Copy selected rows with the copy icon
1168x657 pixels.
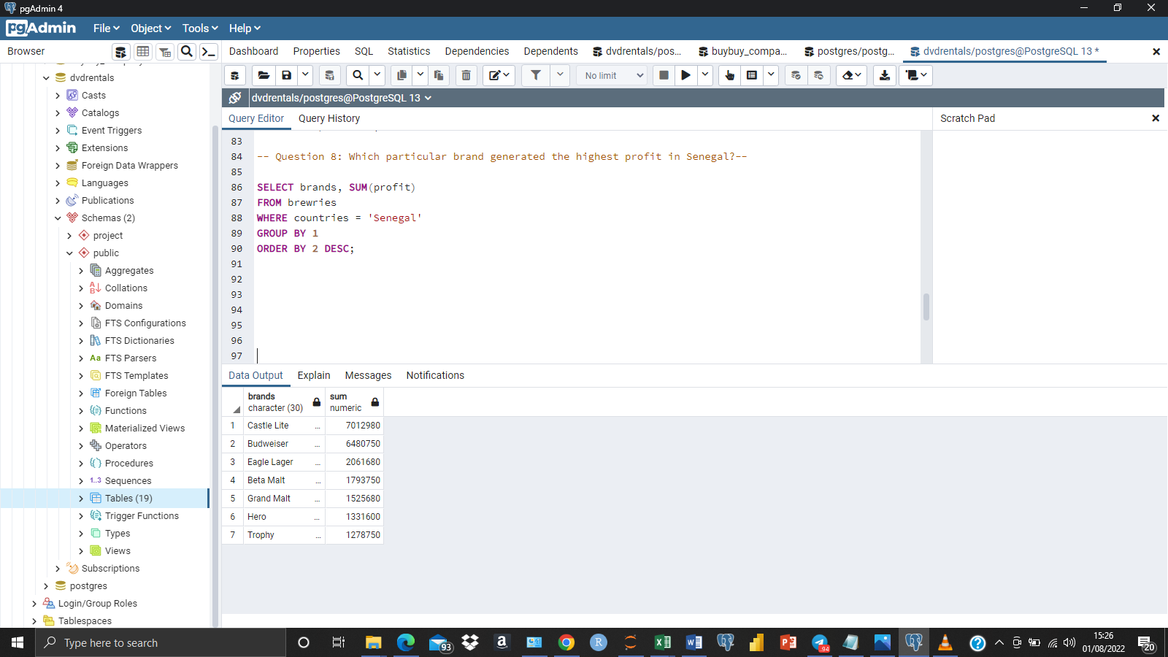click(401, 75)
